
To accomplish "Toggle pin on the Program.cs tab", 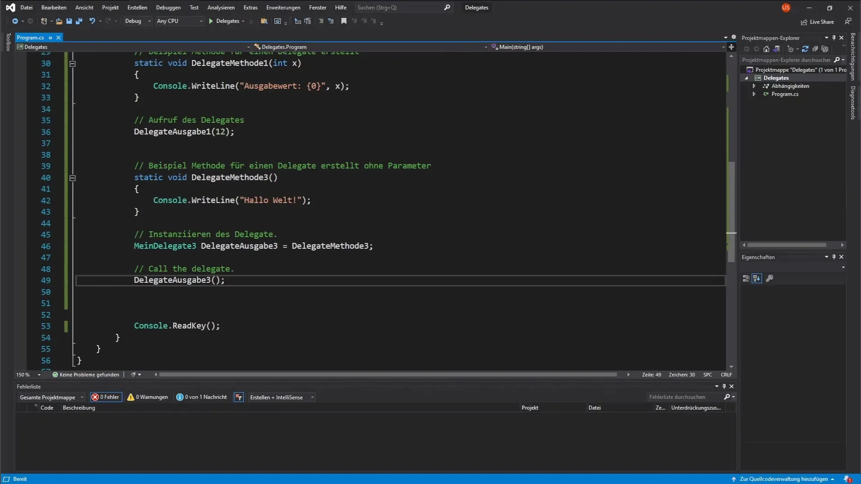I will coord(50,38).
